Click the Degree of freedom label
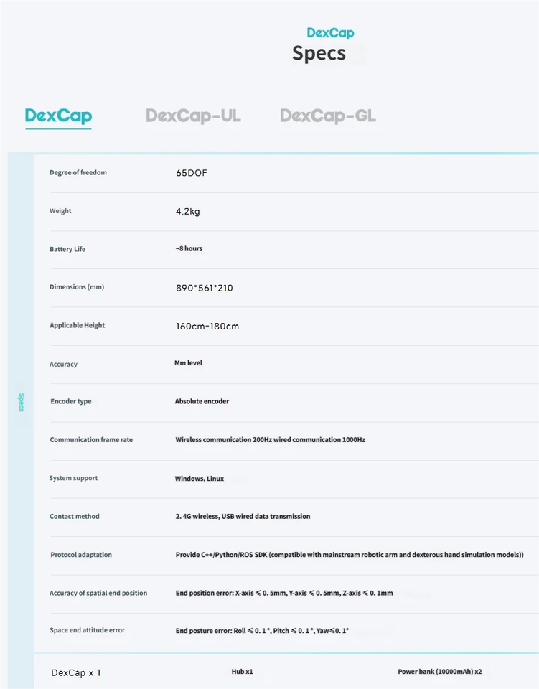The image size is (539, 689). tap(78, 172)
